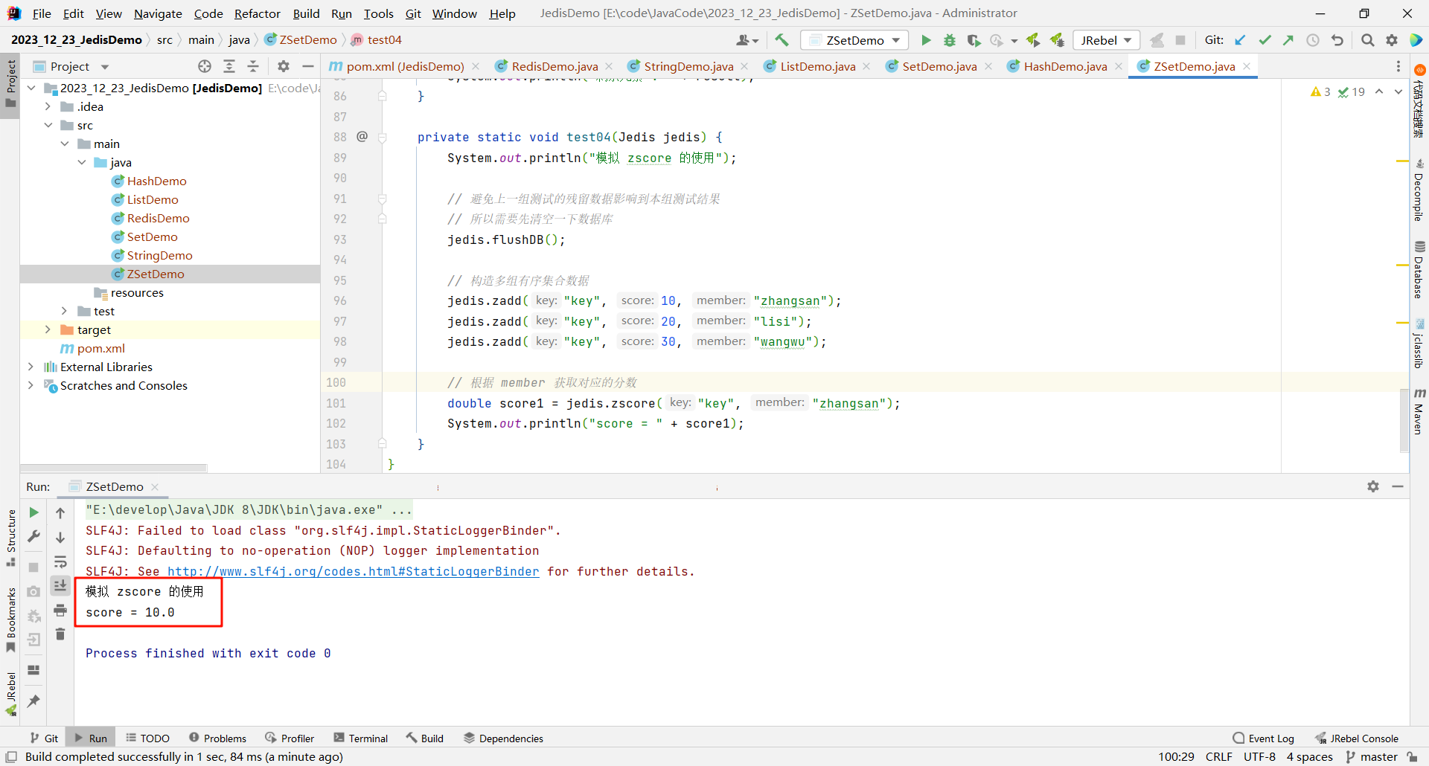This screenshot has height=766, width=1429.
Task: Show Git history clock icon
Action: (x=1313, y=40)
